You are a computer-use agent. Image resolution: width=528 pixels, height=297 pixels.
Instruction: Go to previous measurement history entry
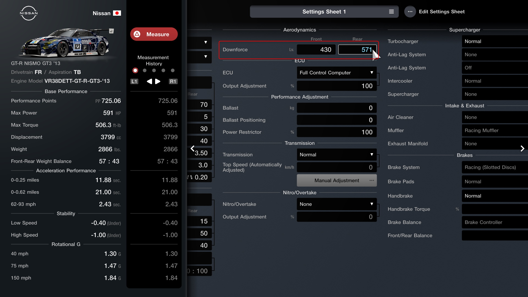149,81
